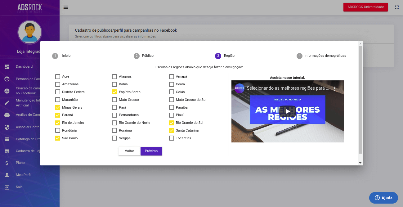The height and width of the screenshot is (207, 403).
Task: Click the Catálogo de Produtos list icon
Action: pyautogui.click(x=7, y=139)
